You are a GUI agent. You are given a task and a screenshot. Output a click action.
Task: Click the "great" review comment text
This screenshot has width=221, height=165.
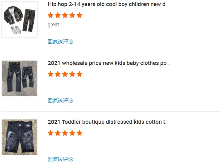53,25
